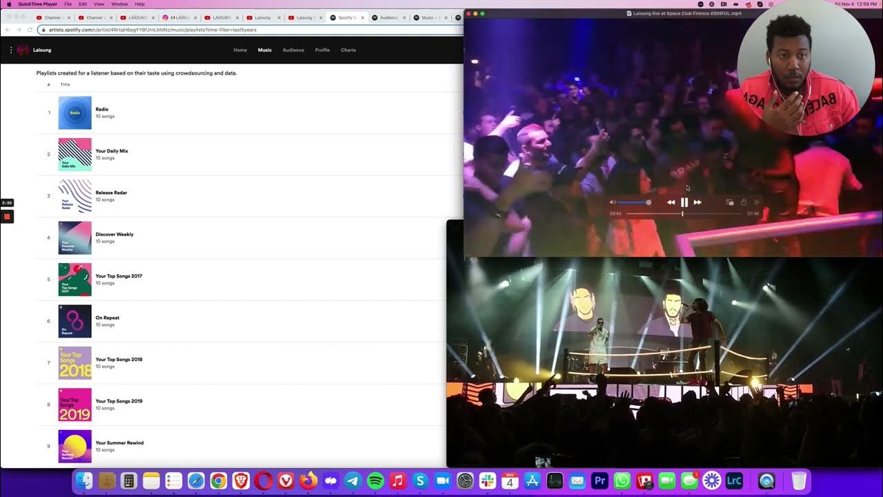Click the Your Top Songs 2018 title
The height and width of the screenshot is (497, 883).
119,360
